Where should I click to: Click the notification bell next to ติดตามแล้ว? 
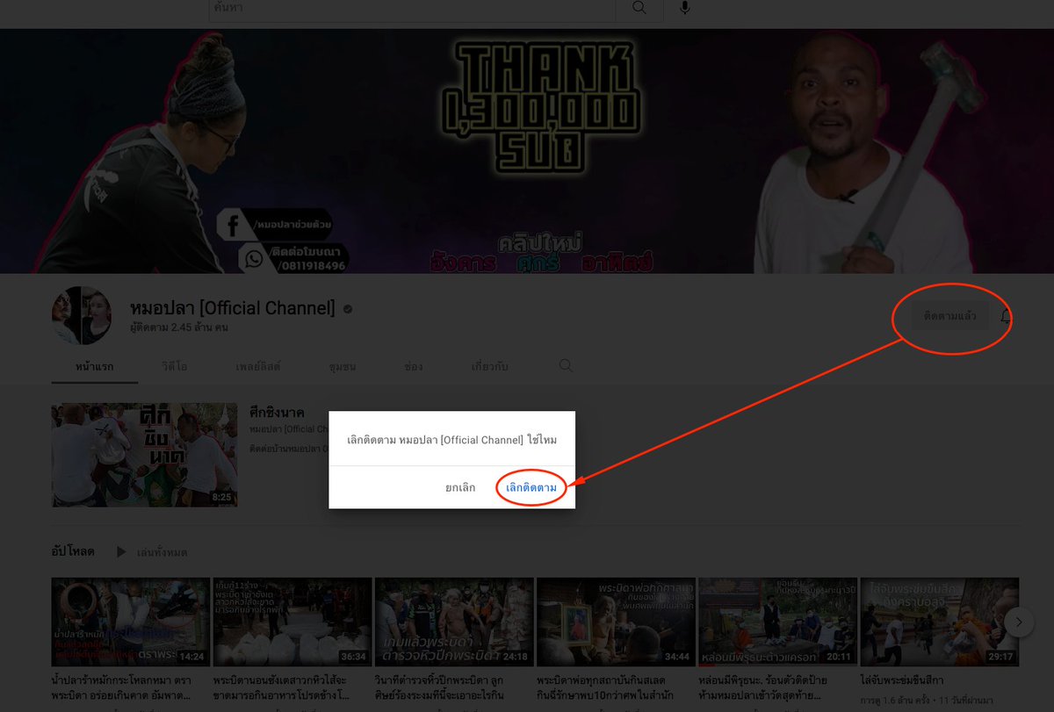click(1007, 317)
